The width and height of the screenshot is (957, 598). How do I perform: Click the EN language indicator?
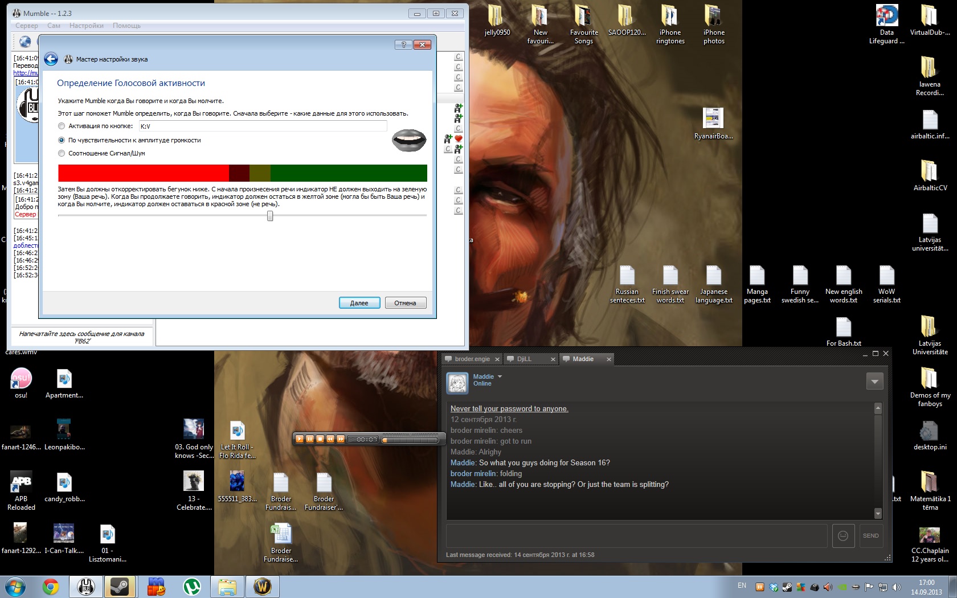pyautogui.click(x=742, y=585)
